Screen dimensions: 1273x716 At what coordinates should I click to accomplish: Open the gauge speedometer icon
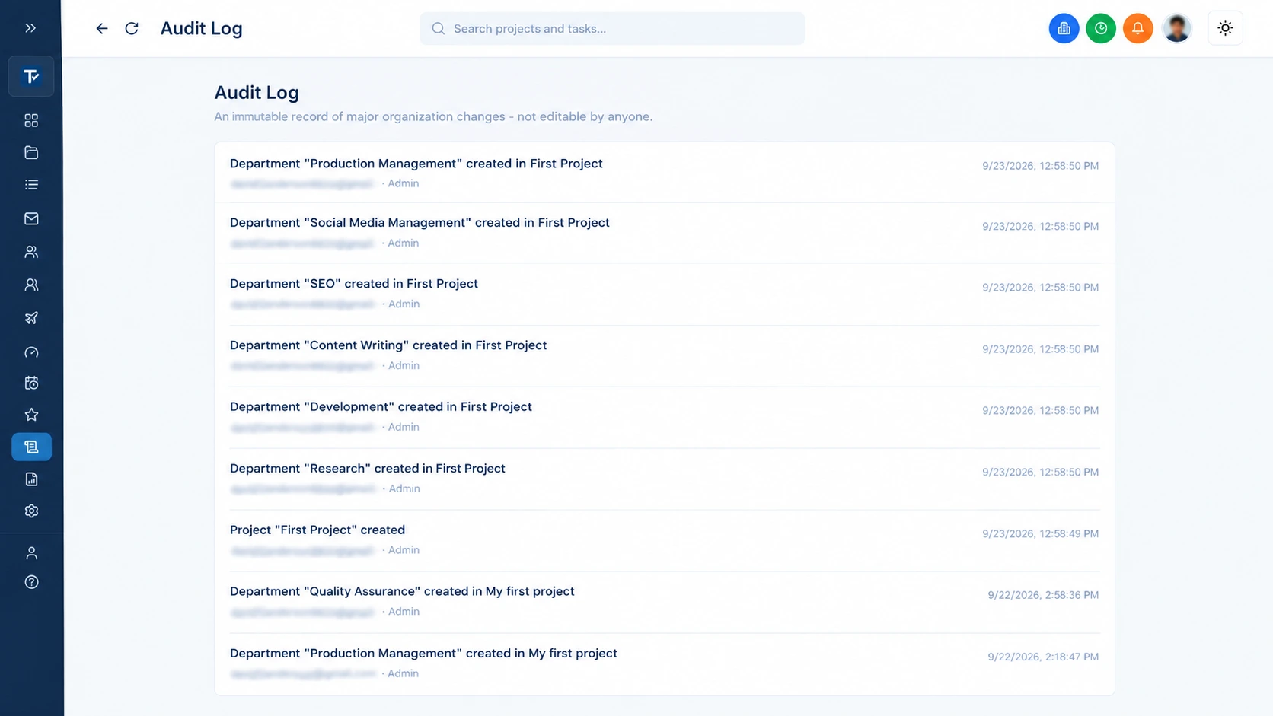(31, 352)
